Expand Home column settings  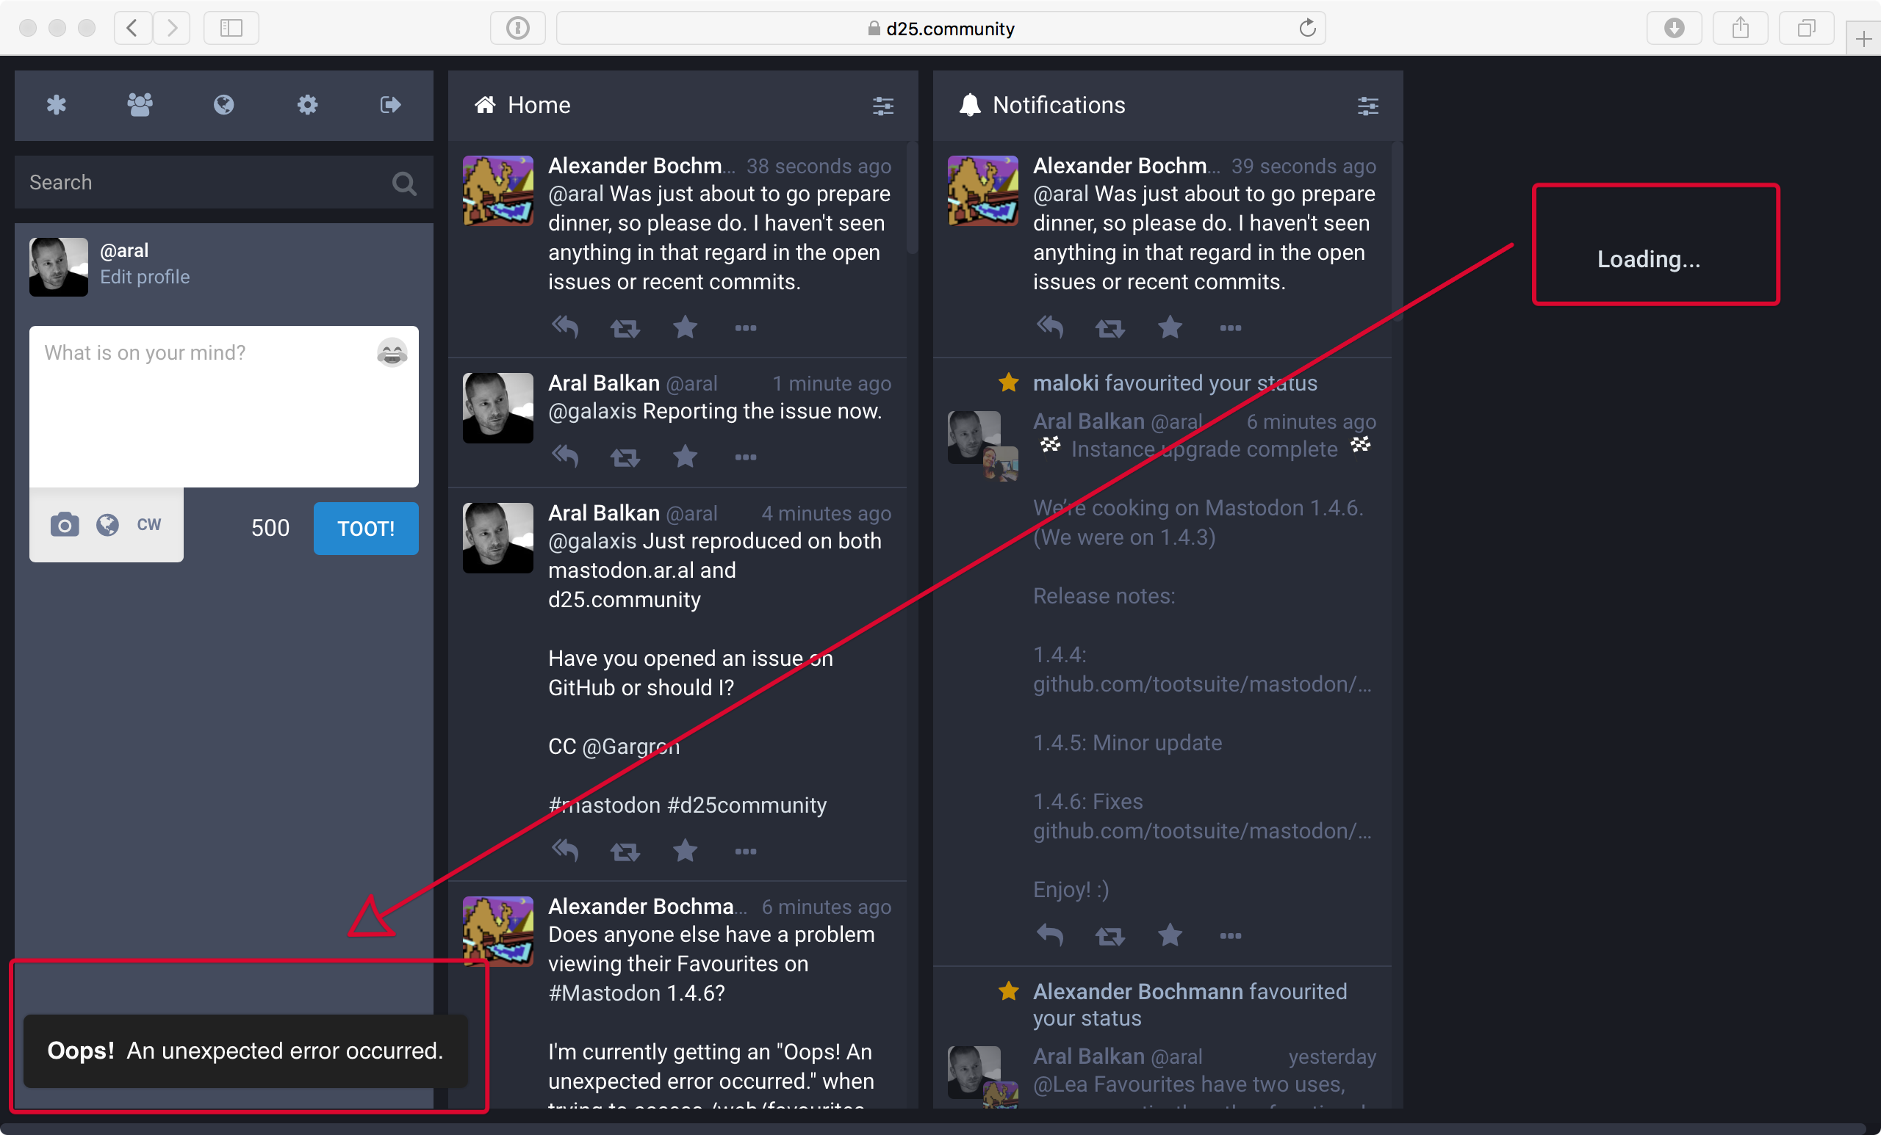tap(882, 106)
